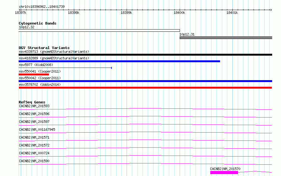281x176 pixels.
Task: Open CACNB2|NM_201590 transcript
Action: tap(34, 161)
